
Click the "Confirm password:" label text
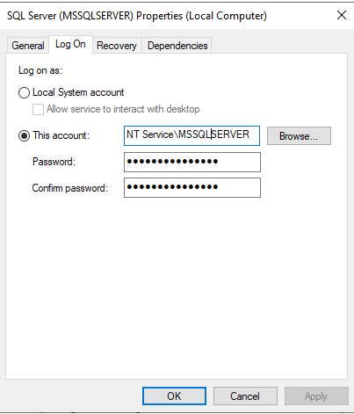pos(70,188)
